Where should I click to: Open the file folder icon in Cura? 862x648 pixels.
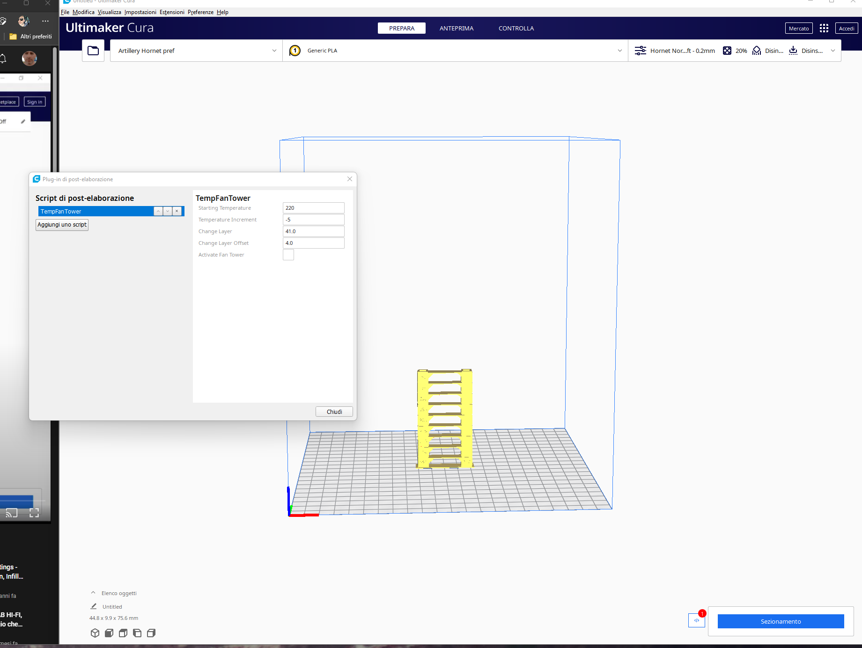93,51
